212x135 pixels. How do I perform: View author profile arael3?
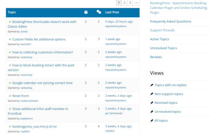pos(24,31)
